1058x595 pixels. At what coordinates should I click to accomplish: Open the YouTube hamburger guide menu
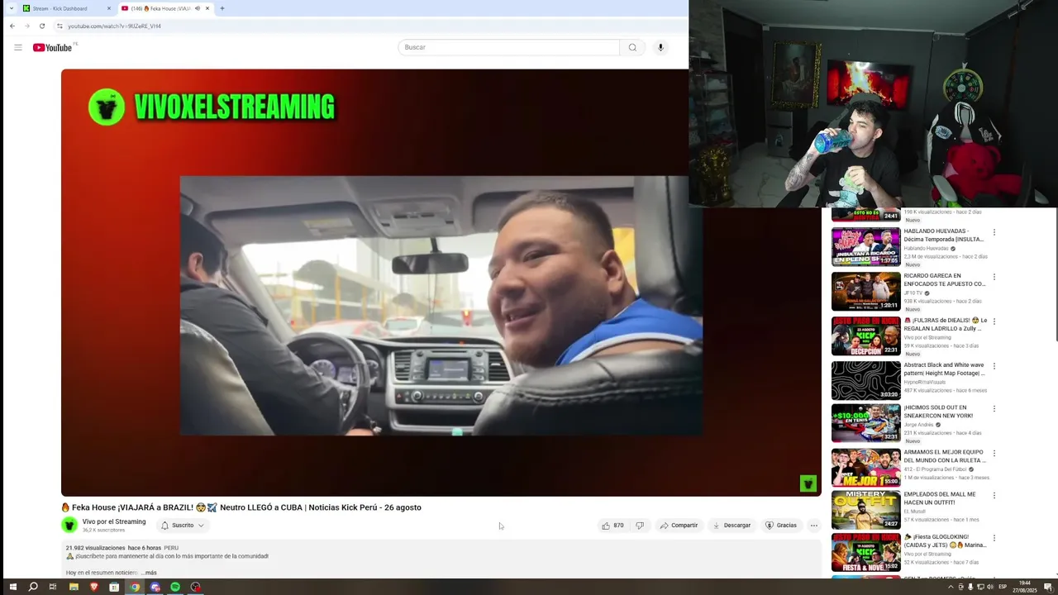pyautogui.click(x=17, y=47)
